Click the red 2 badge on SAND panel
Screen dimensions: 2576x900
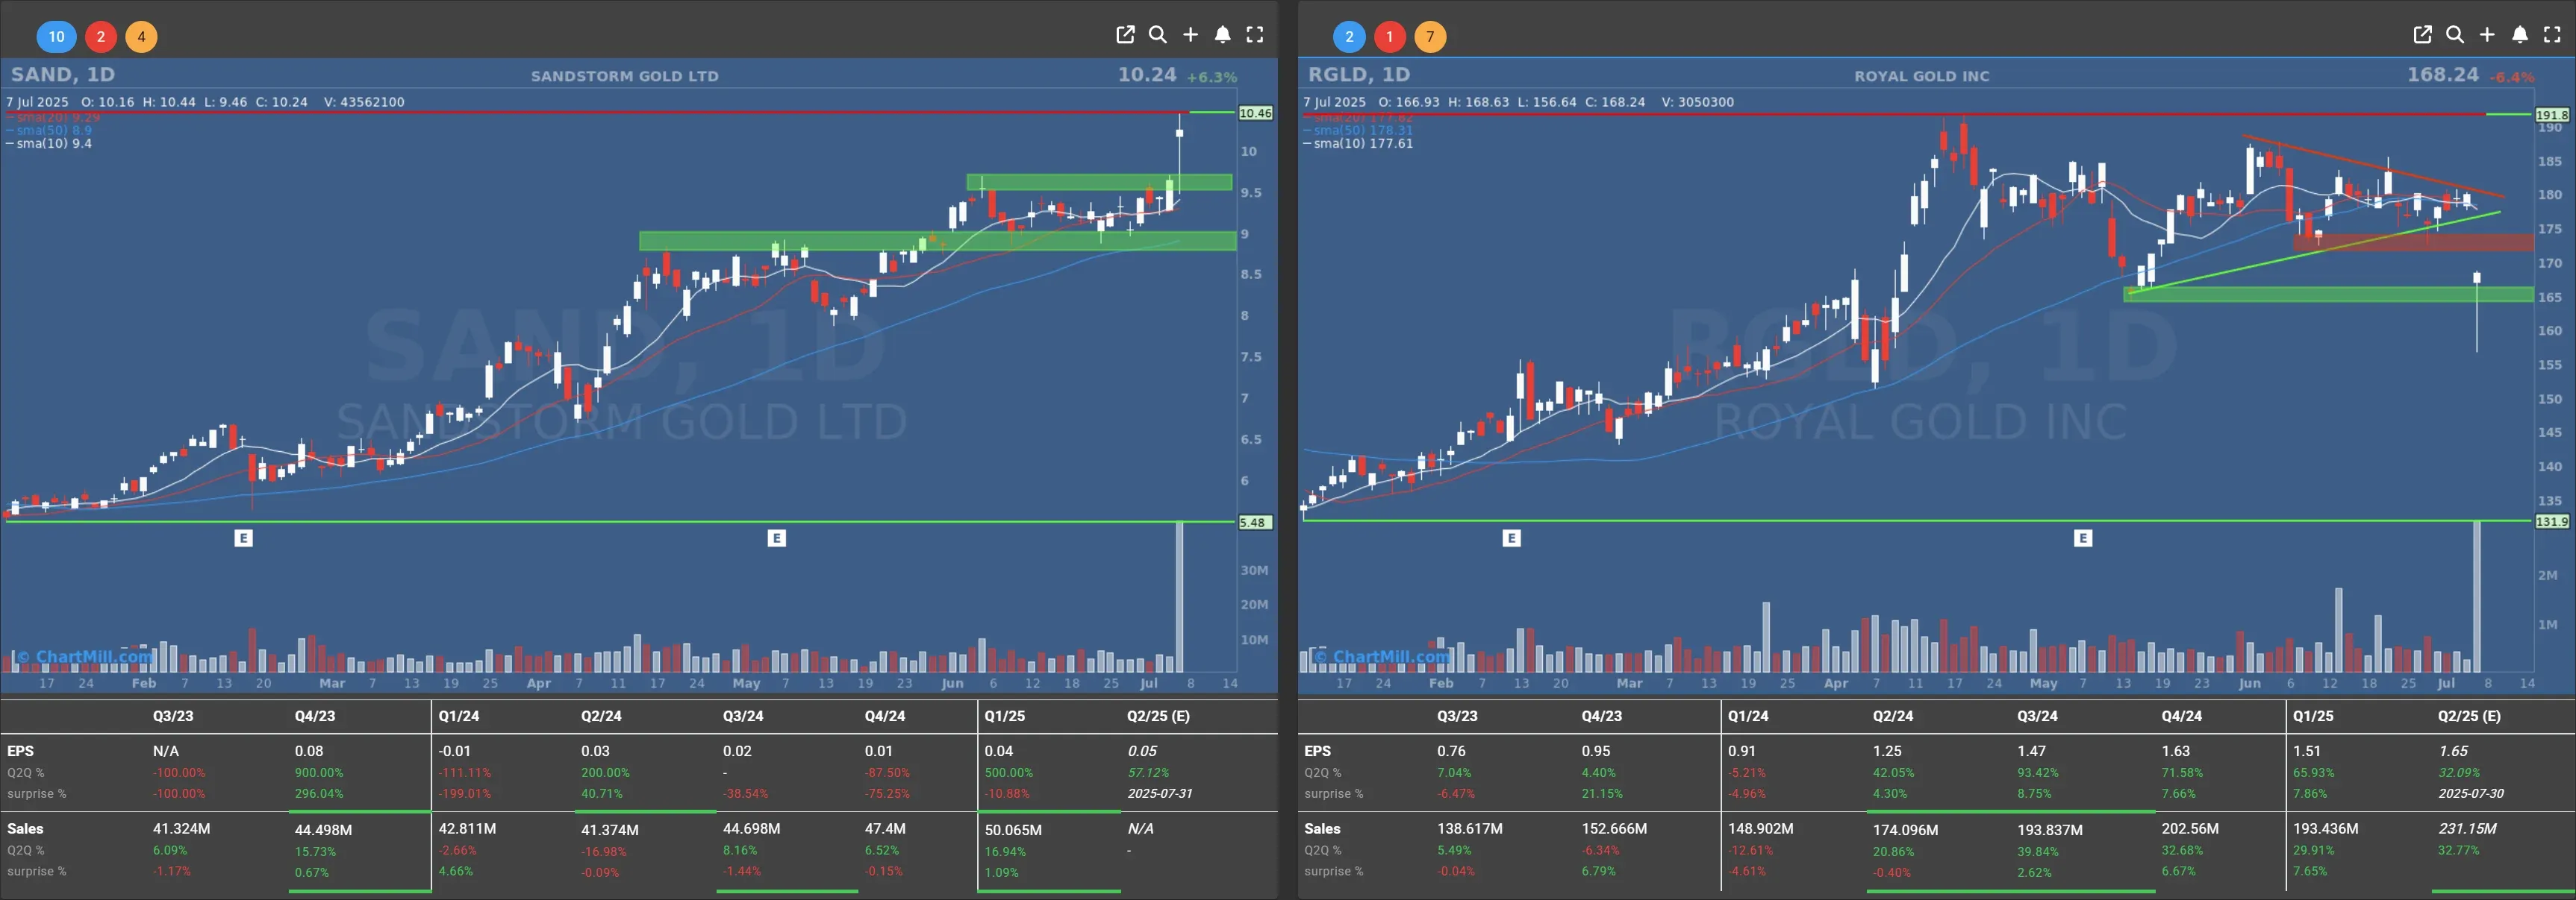click(x=100, y=37)
